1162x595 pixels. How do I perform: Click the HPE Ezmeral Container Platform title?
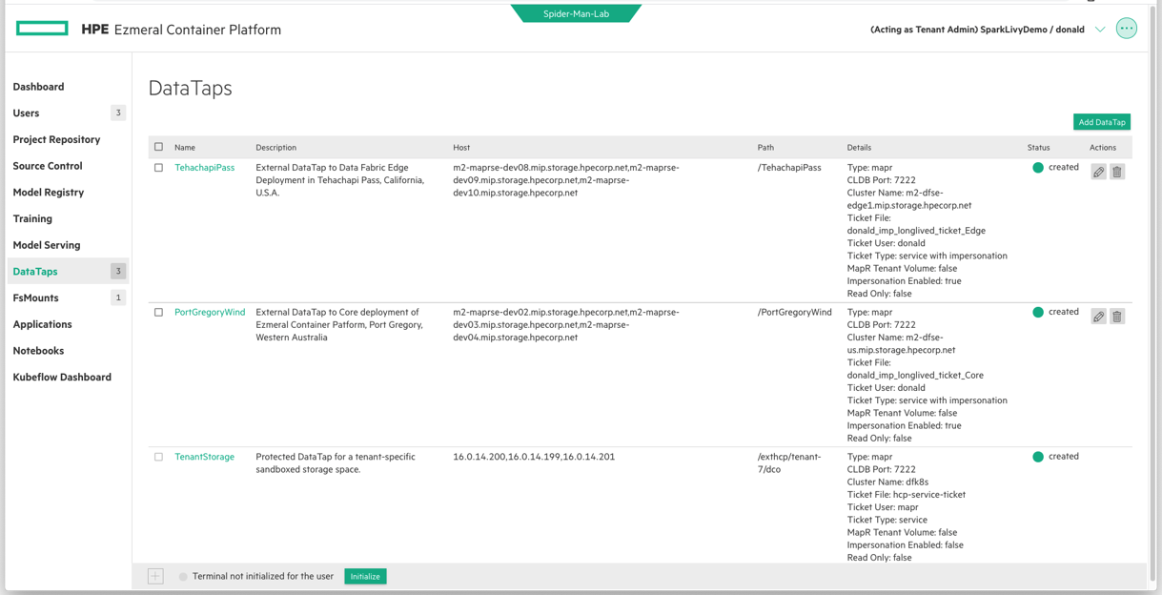tap(181, 30)
